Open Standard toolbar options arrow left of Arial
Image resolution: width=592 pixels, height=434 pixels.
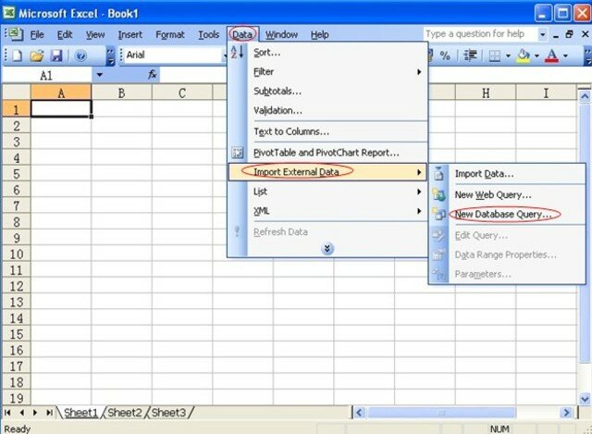[110, 56]
